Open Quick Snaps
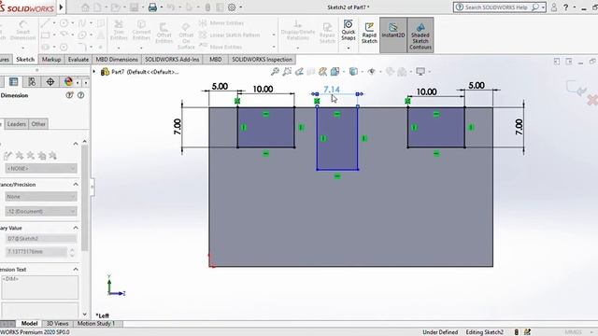This screenshot has height=336, width=598. coord(349,31)
